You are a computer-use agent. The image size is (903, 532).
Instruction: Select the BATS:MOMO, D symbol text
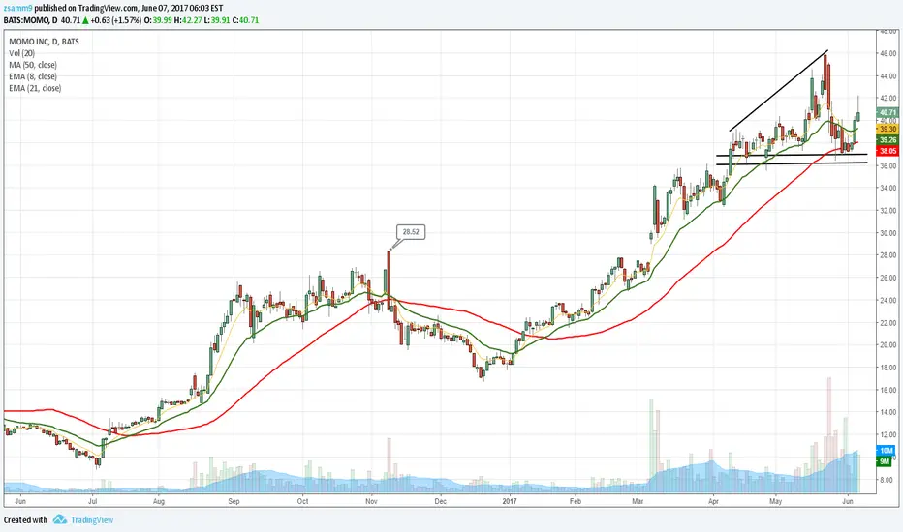coord(31,20)
